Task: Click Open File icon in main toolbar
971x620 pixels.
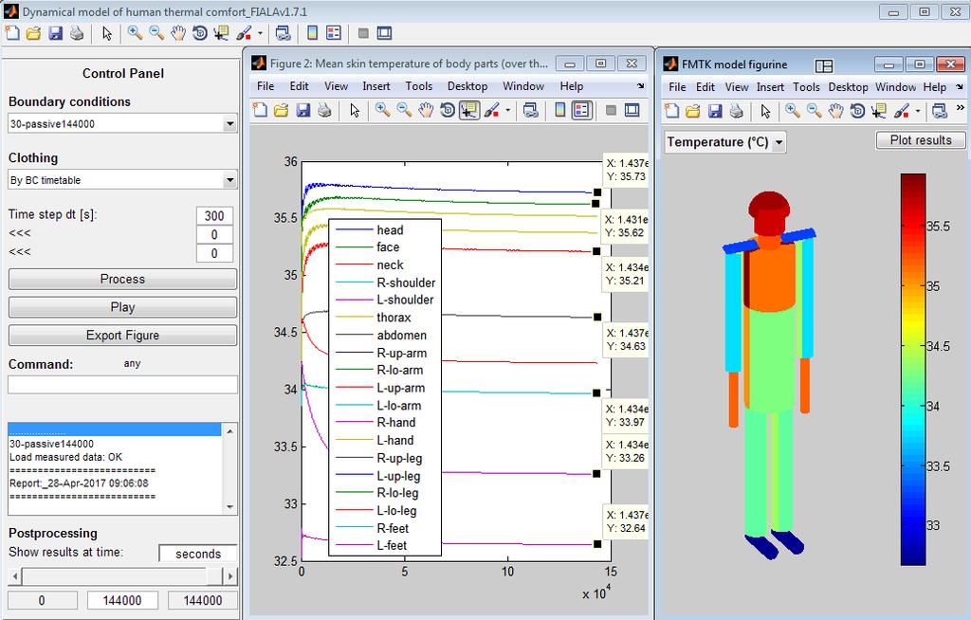Action: [x=33, y=33]
